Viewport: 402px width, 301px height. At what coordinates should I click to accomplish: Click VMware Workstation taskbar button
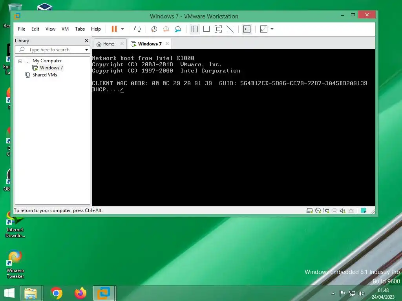point(104,293)
